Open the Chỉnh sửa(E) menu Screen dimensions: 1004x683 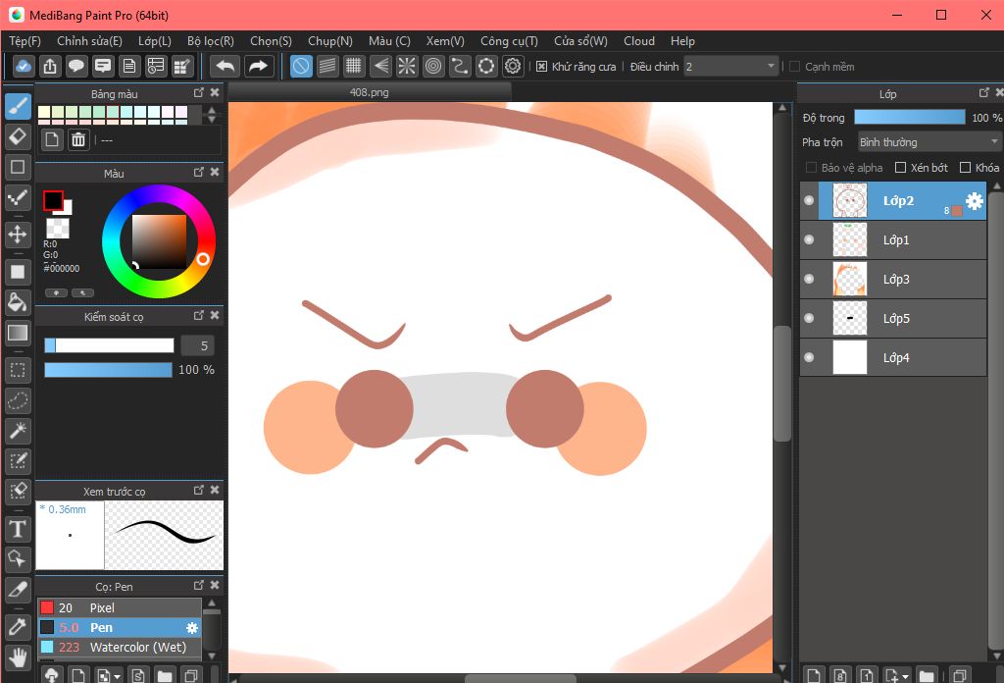point(89,41)
